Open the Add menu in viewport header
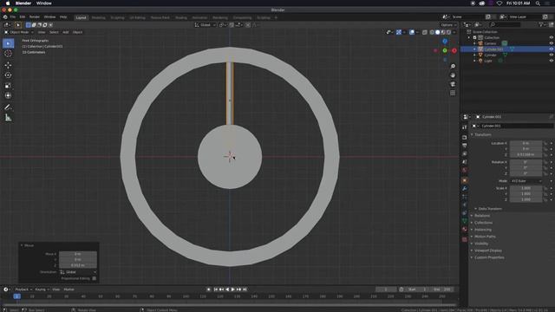The width and height of the screenshot is (555, 312). click(x=66, y=32)
